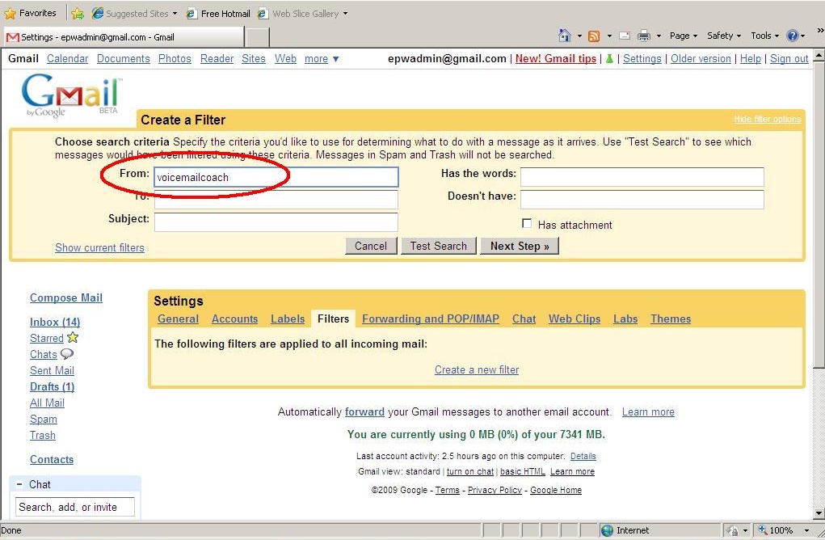Click the forward link in the footer
This screenshot has height=540, width=825.
click(364, 411)
